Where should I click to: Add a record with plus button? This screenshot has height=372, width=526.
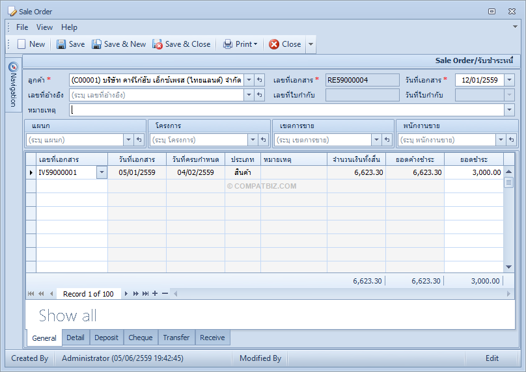coord(155,293)
